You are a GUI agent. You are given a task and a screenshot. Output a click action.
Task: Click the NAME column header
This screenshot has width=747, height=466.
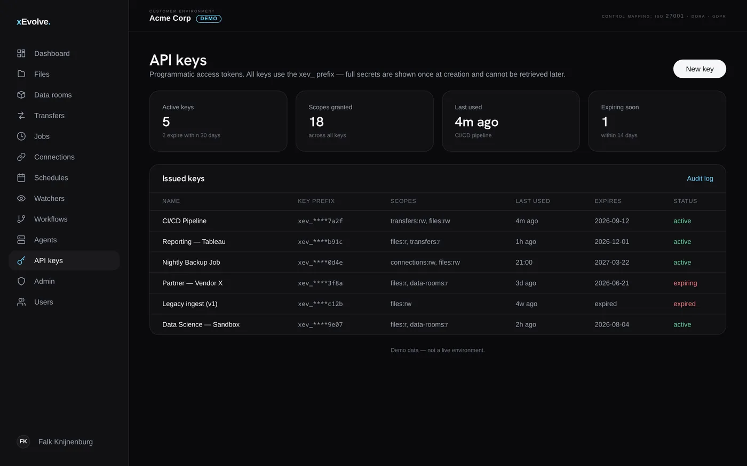click(171, 201)
